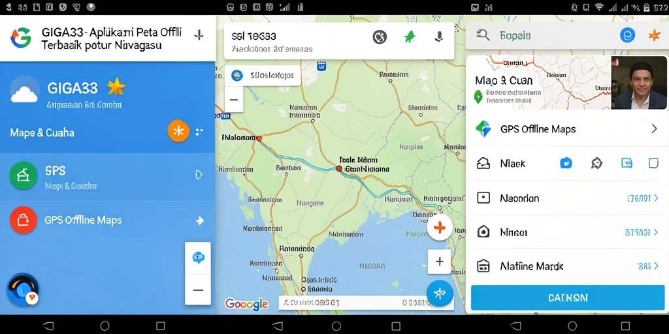
Task: Click the red route start marker on the west side of the map
Action: [259, 138]
